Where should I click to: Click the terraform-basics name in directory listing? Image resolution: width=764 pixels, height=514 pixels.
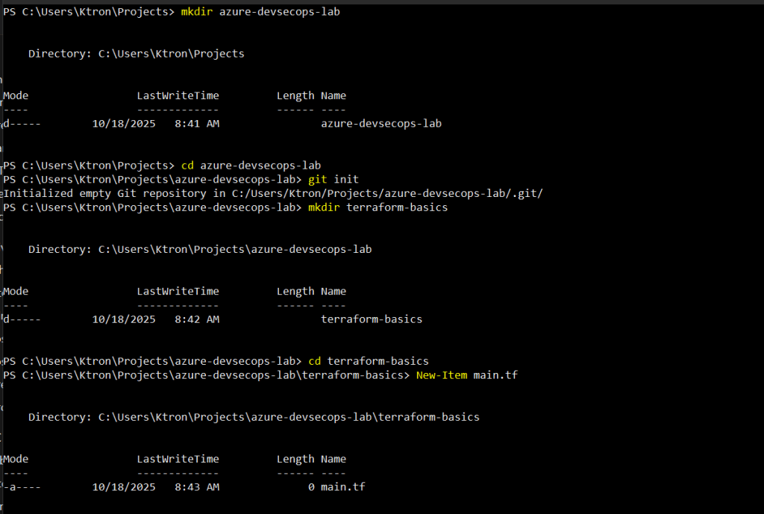click(371, 319)
